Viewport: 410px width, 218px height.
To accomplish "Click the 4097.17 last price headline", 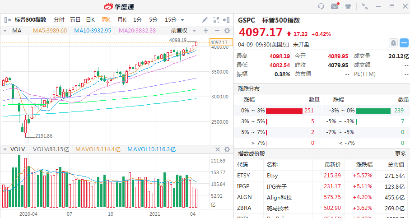I will point(261,32).
